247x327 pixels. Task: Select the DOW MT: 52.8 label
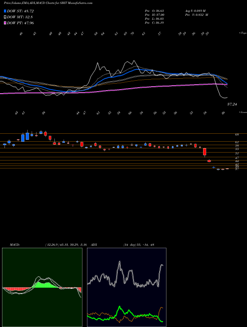click(x=20, y=17)
